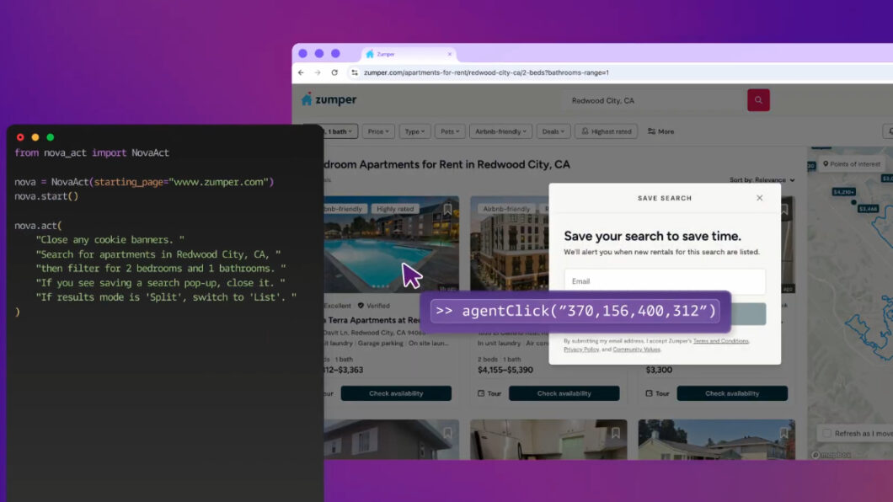Click the code line starting 'nova = NovaAct('

pos(144,182)
